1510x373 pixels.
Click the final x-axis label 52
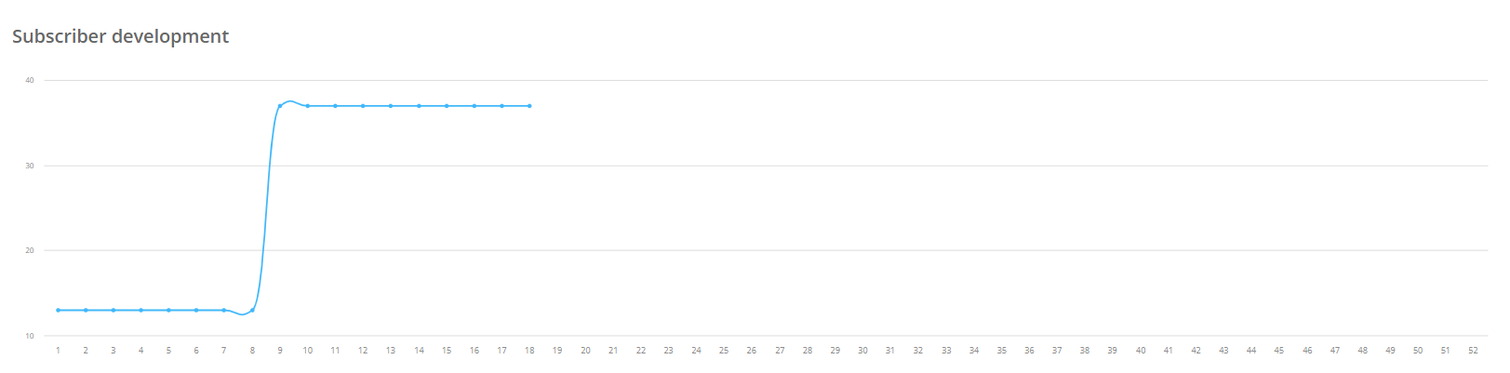[x=1473, y=351]
